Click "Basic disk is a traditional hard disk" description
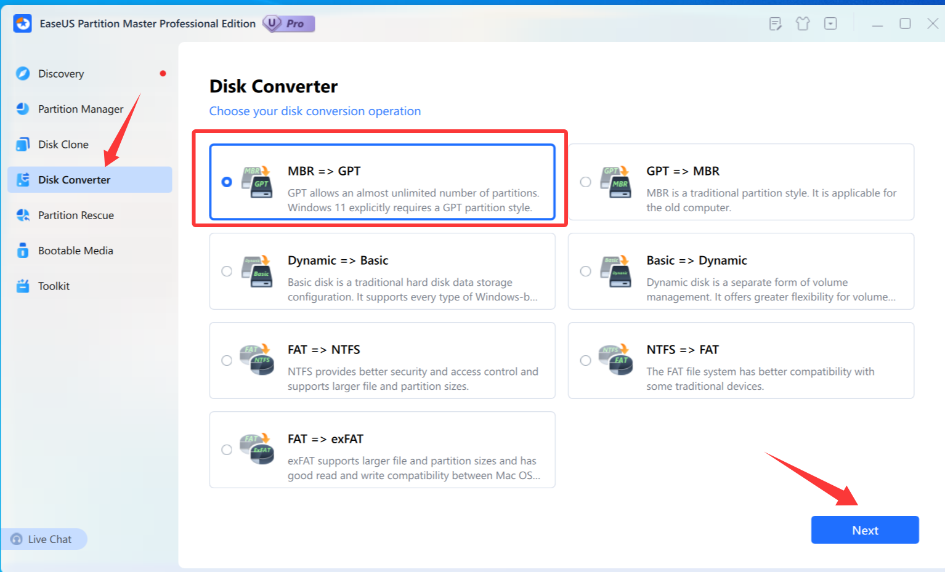 point(413,289)
